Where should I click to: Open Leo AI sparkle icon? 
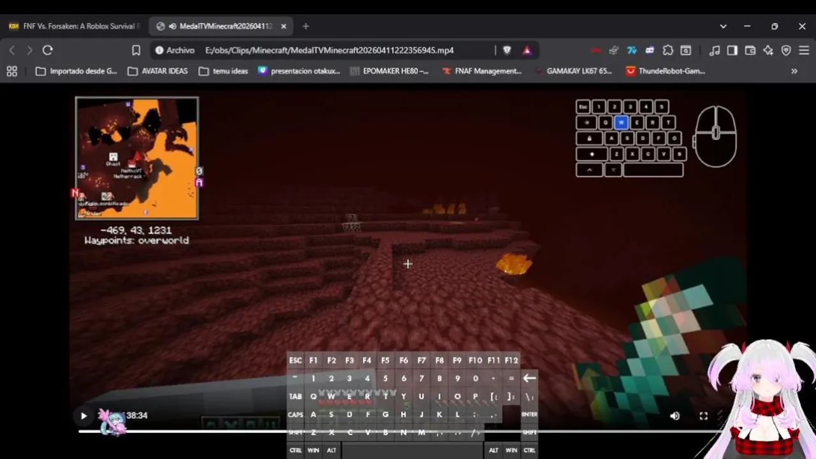[768, 50]
